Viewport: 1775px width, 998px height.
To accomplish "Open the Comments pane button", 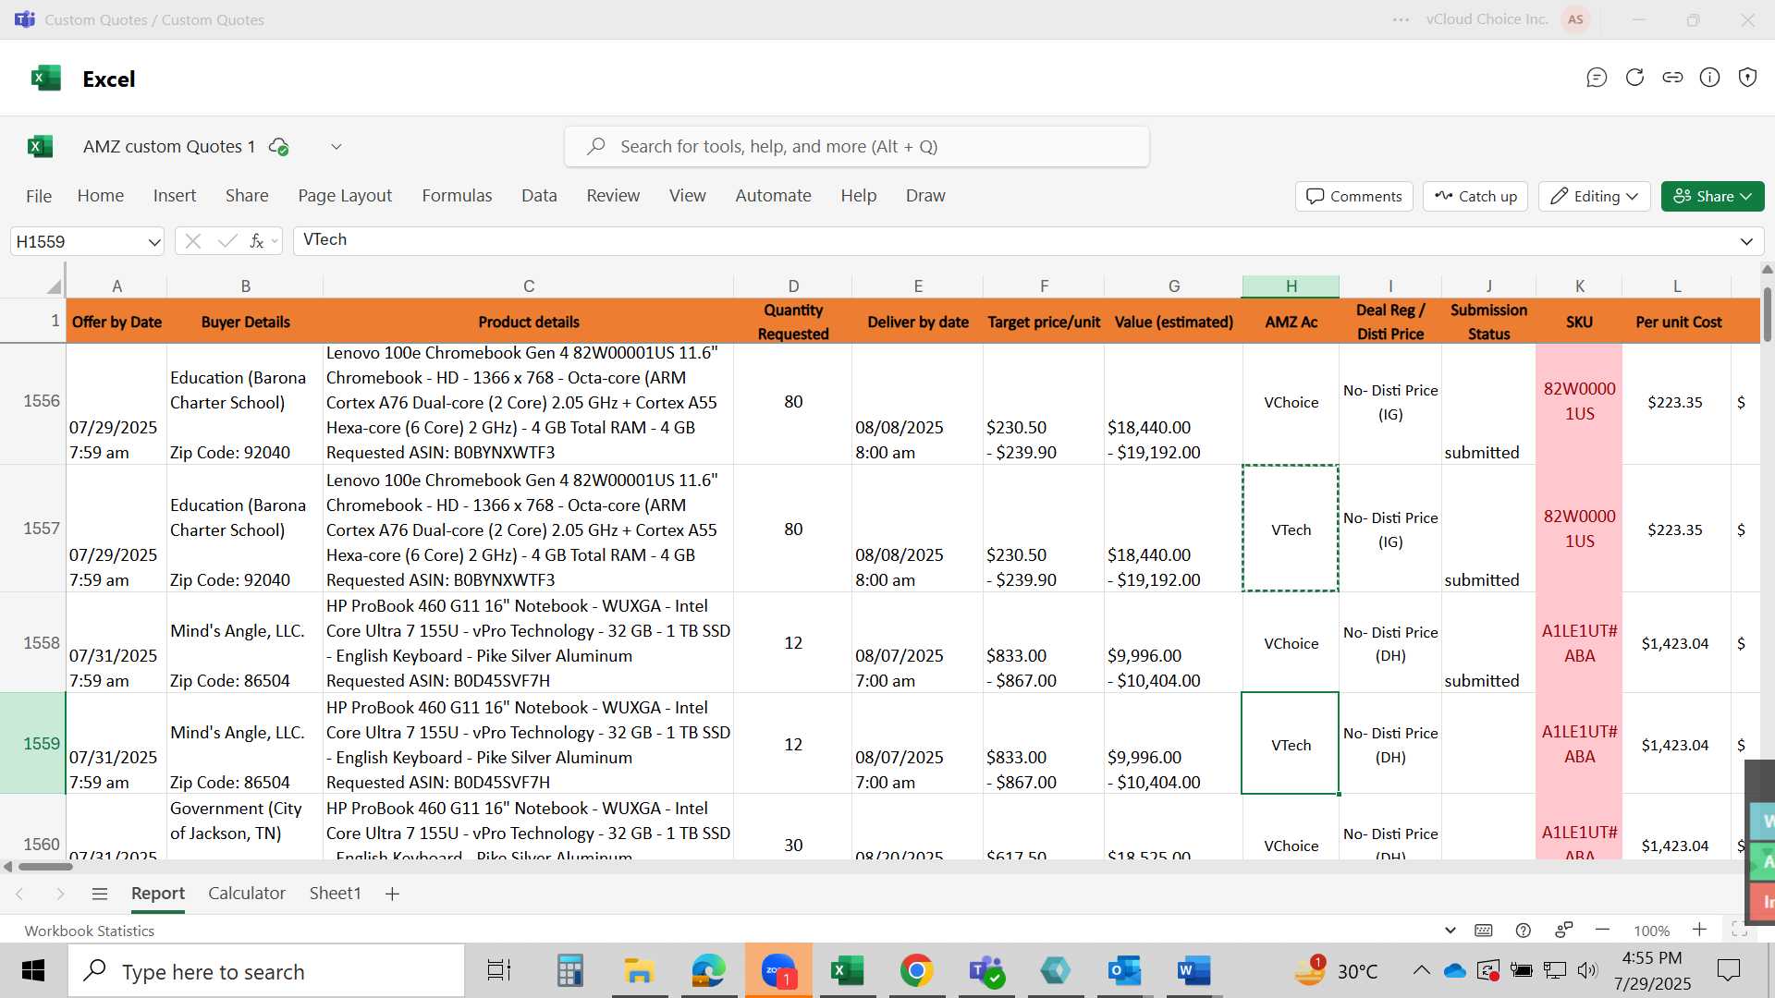I will point(1353,196).
